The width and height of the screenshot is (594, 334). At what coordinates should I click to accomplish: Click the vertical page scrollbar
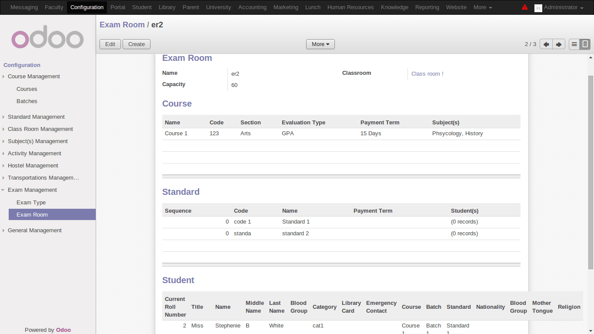click(x=591, y=172)
